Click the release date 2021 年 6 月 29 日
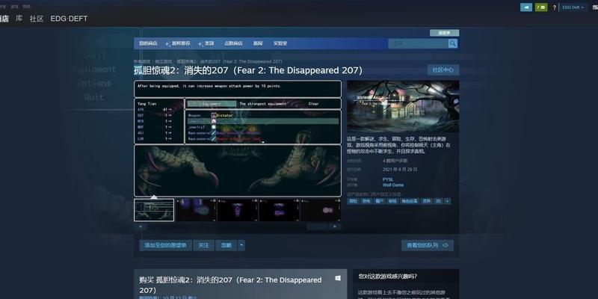This screenshot has height=299, width=598. point(400,170)
